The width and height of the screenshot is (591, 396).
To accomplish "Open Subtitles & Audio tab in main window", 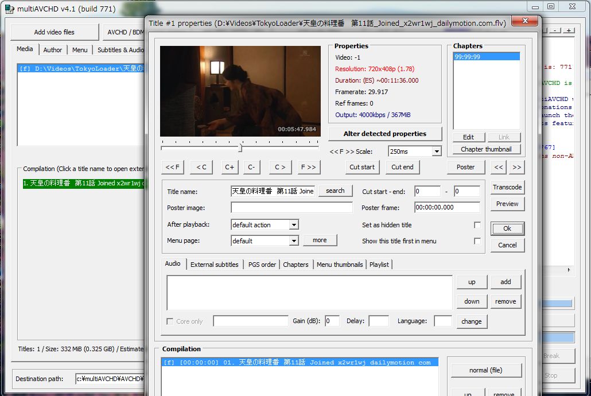I will [120, 50].
